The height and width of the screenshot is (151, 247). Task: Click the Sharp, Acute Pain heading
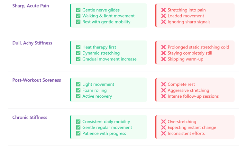click(x=31, y=6)
